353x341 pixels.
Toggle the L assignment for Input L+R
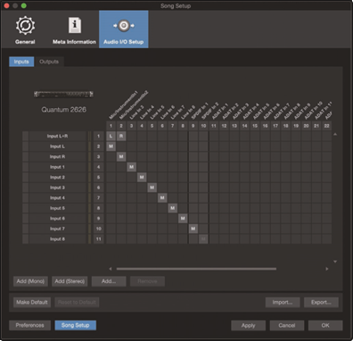pos(111,137)
